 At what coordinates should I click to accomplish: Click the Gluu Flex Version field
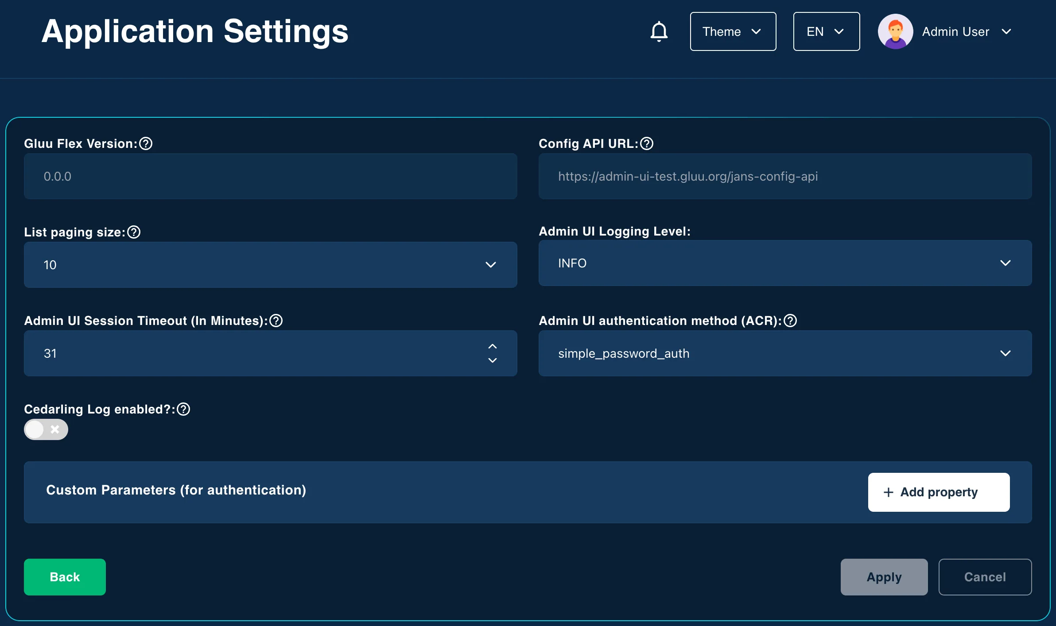271,176
